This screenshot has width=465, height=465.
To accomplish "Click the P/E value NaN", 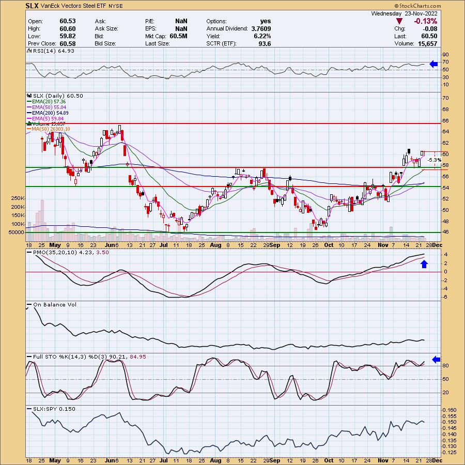I will pos(181,21).
